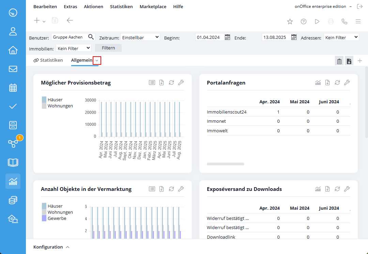Screen dimensions: 368x254
Task: Switch Portalanfragen widget to chart view
Action: 318,83
